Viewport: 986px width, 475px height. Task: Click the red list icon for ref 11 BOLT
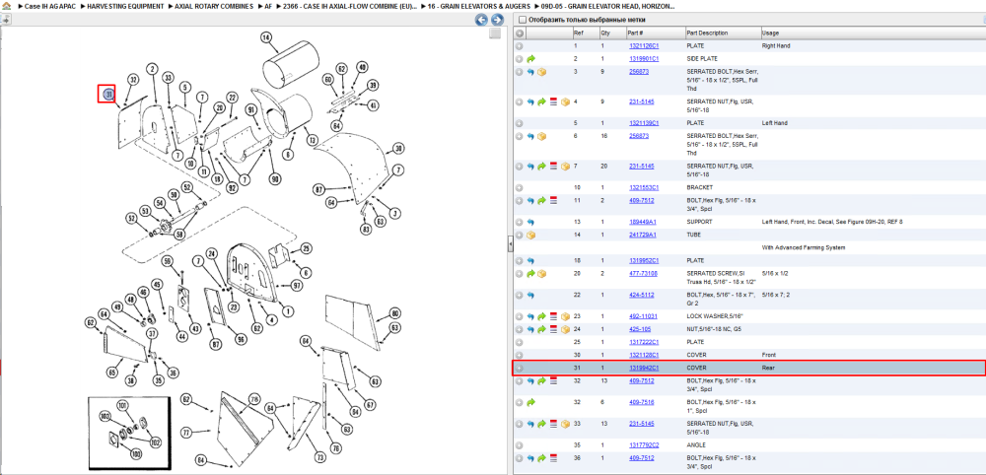[x=553, y=201]
